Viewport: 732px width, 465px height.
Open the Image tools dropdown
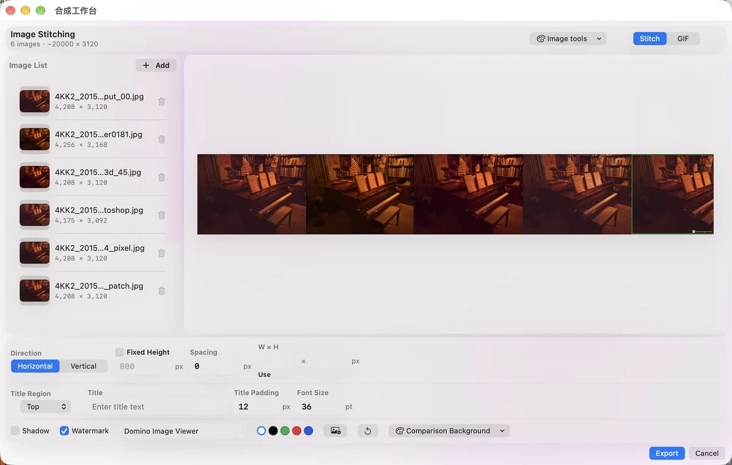[568, 39]
